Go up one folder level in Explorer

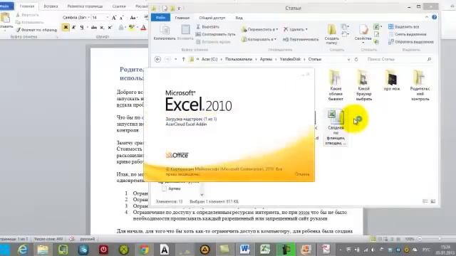tap(183, 59)
